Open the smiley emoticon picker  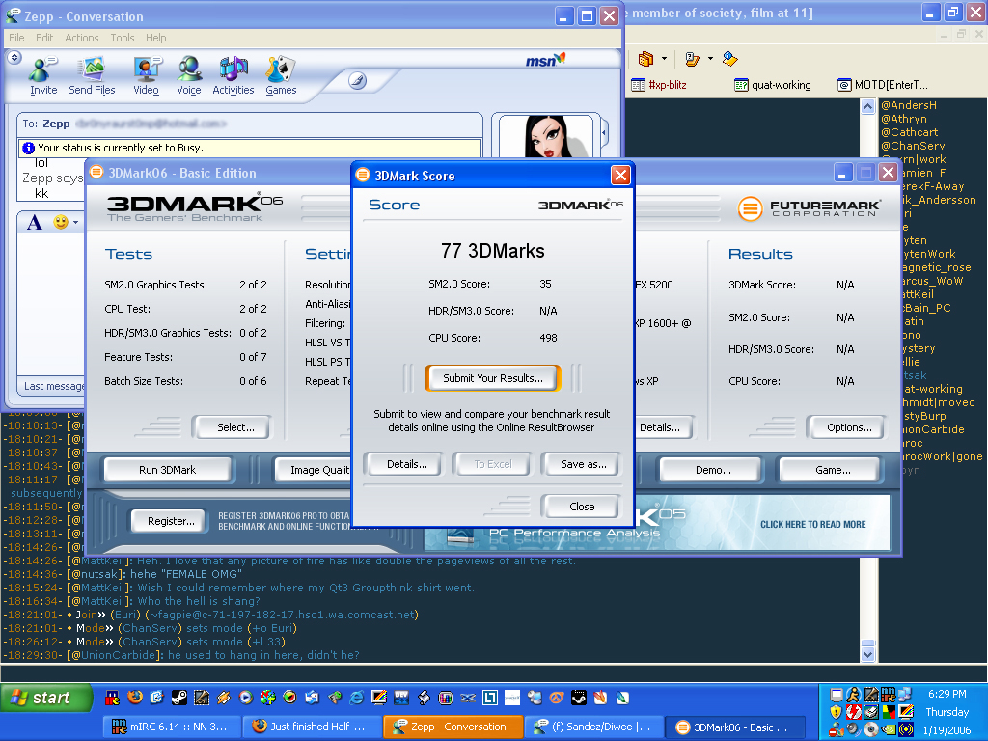[x=61, y=222]
